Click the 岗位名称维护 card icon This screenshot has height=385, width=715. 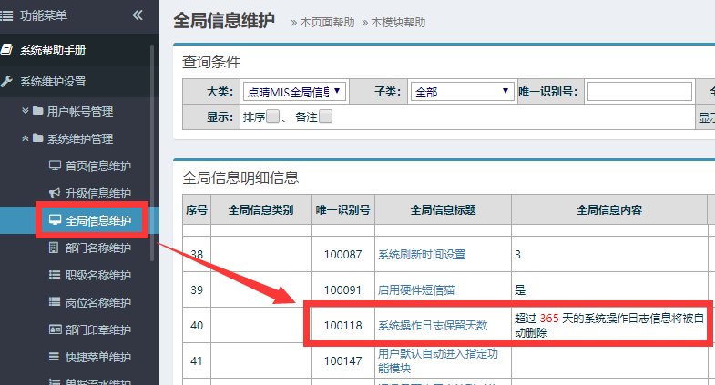(54, 302)
